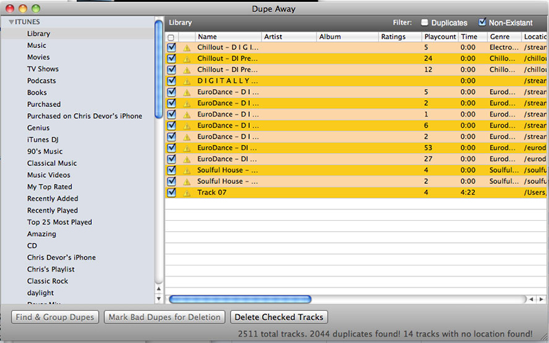Click warning icon on playcount 27 EuroDance row

[x=187, y=160]
